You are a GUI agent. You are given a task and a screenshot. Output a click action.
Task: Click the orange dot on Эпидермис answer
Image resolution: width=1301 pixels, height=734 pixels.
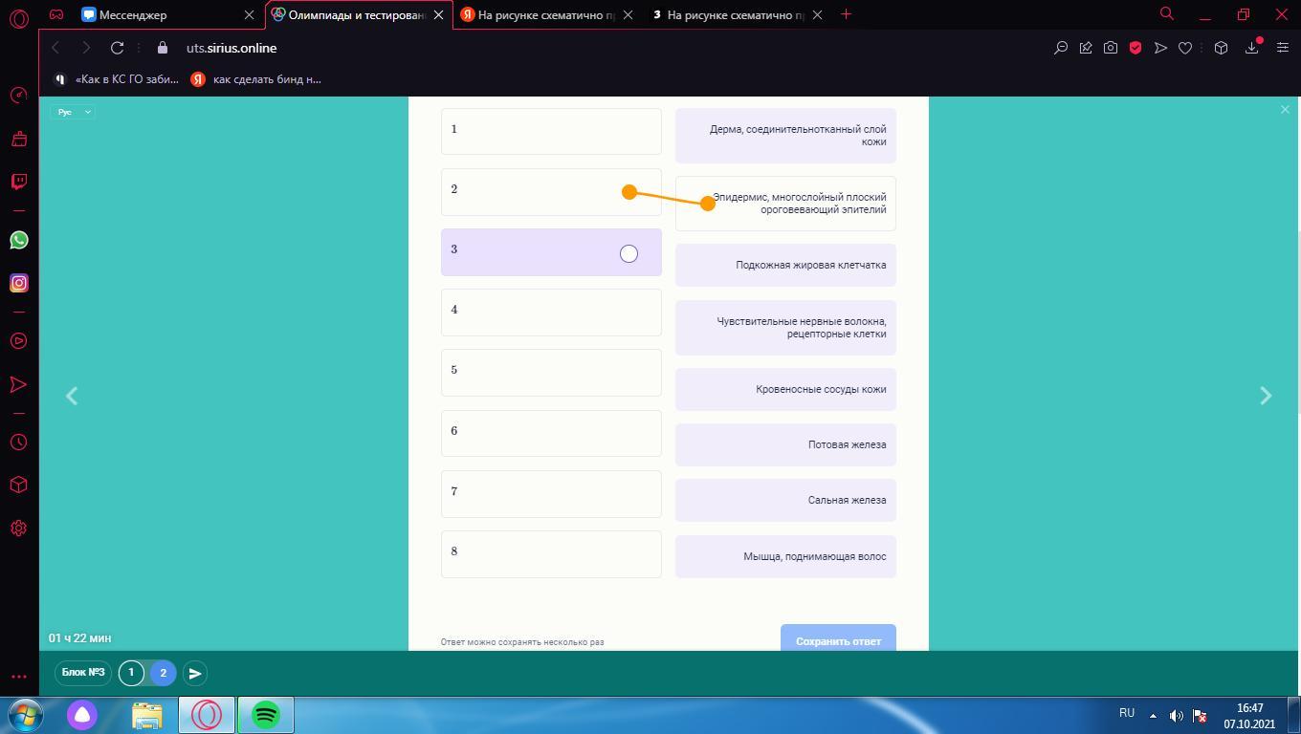(x=708, y=203)
